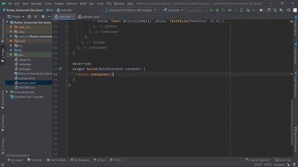
Task: Toggle the Build Variants side panel
Action: pyautogui.click(x=3, y=99)
